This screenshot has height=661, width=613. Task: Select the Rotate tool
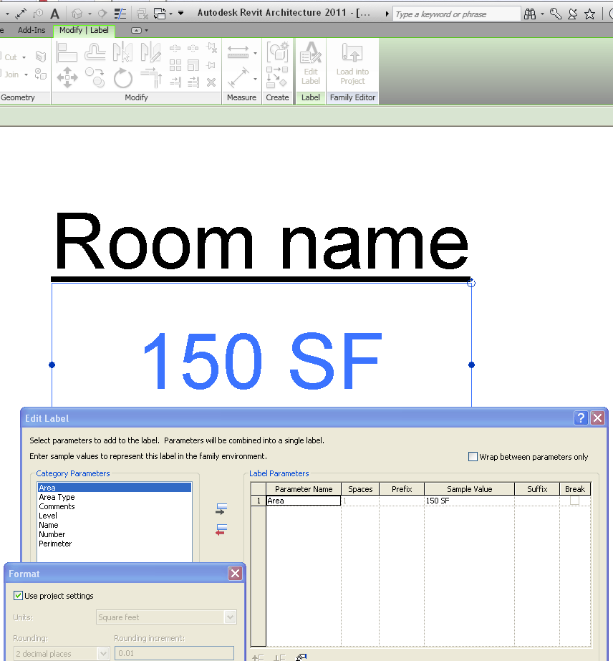point(123,78)
